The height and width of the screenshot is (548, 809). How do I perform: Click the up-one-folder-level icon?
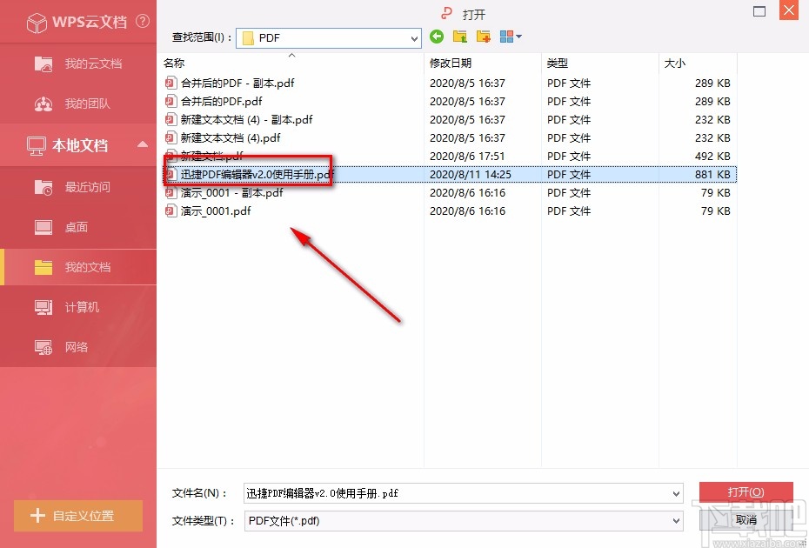coord(459,37)
